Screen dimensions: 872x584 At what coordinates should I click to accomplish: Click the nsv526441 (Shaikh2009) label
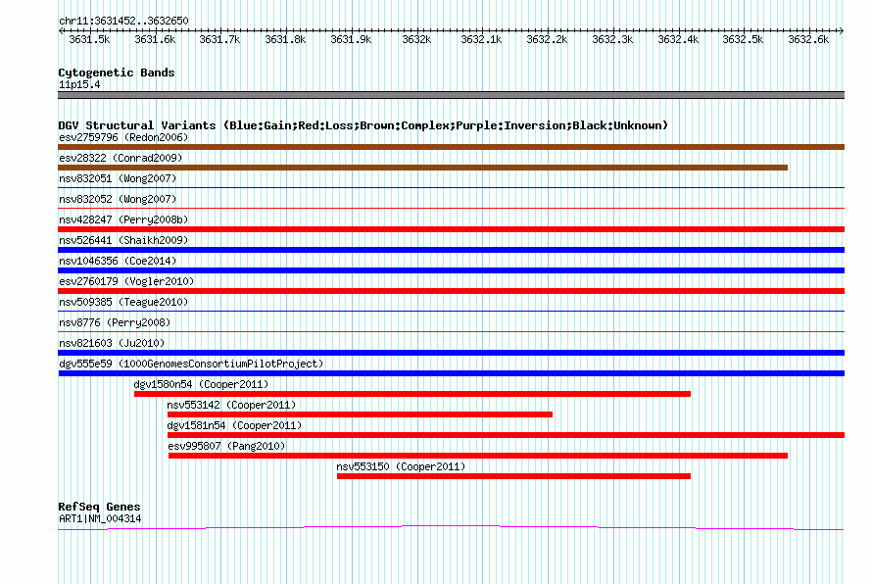click(123, 240)
